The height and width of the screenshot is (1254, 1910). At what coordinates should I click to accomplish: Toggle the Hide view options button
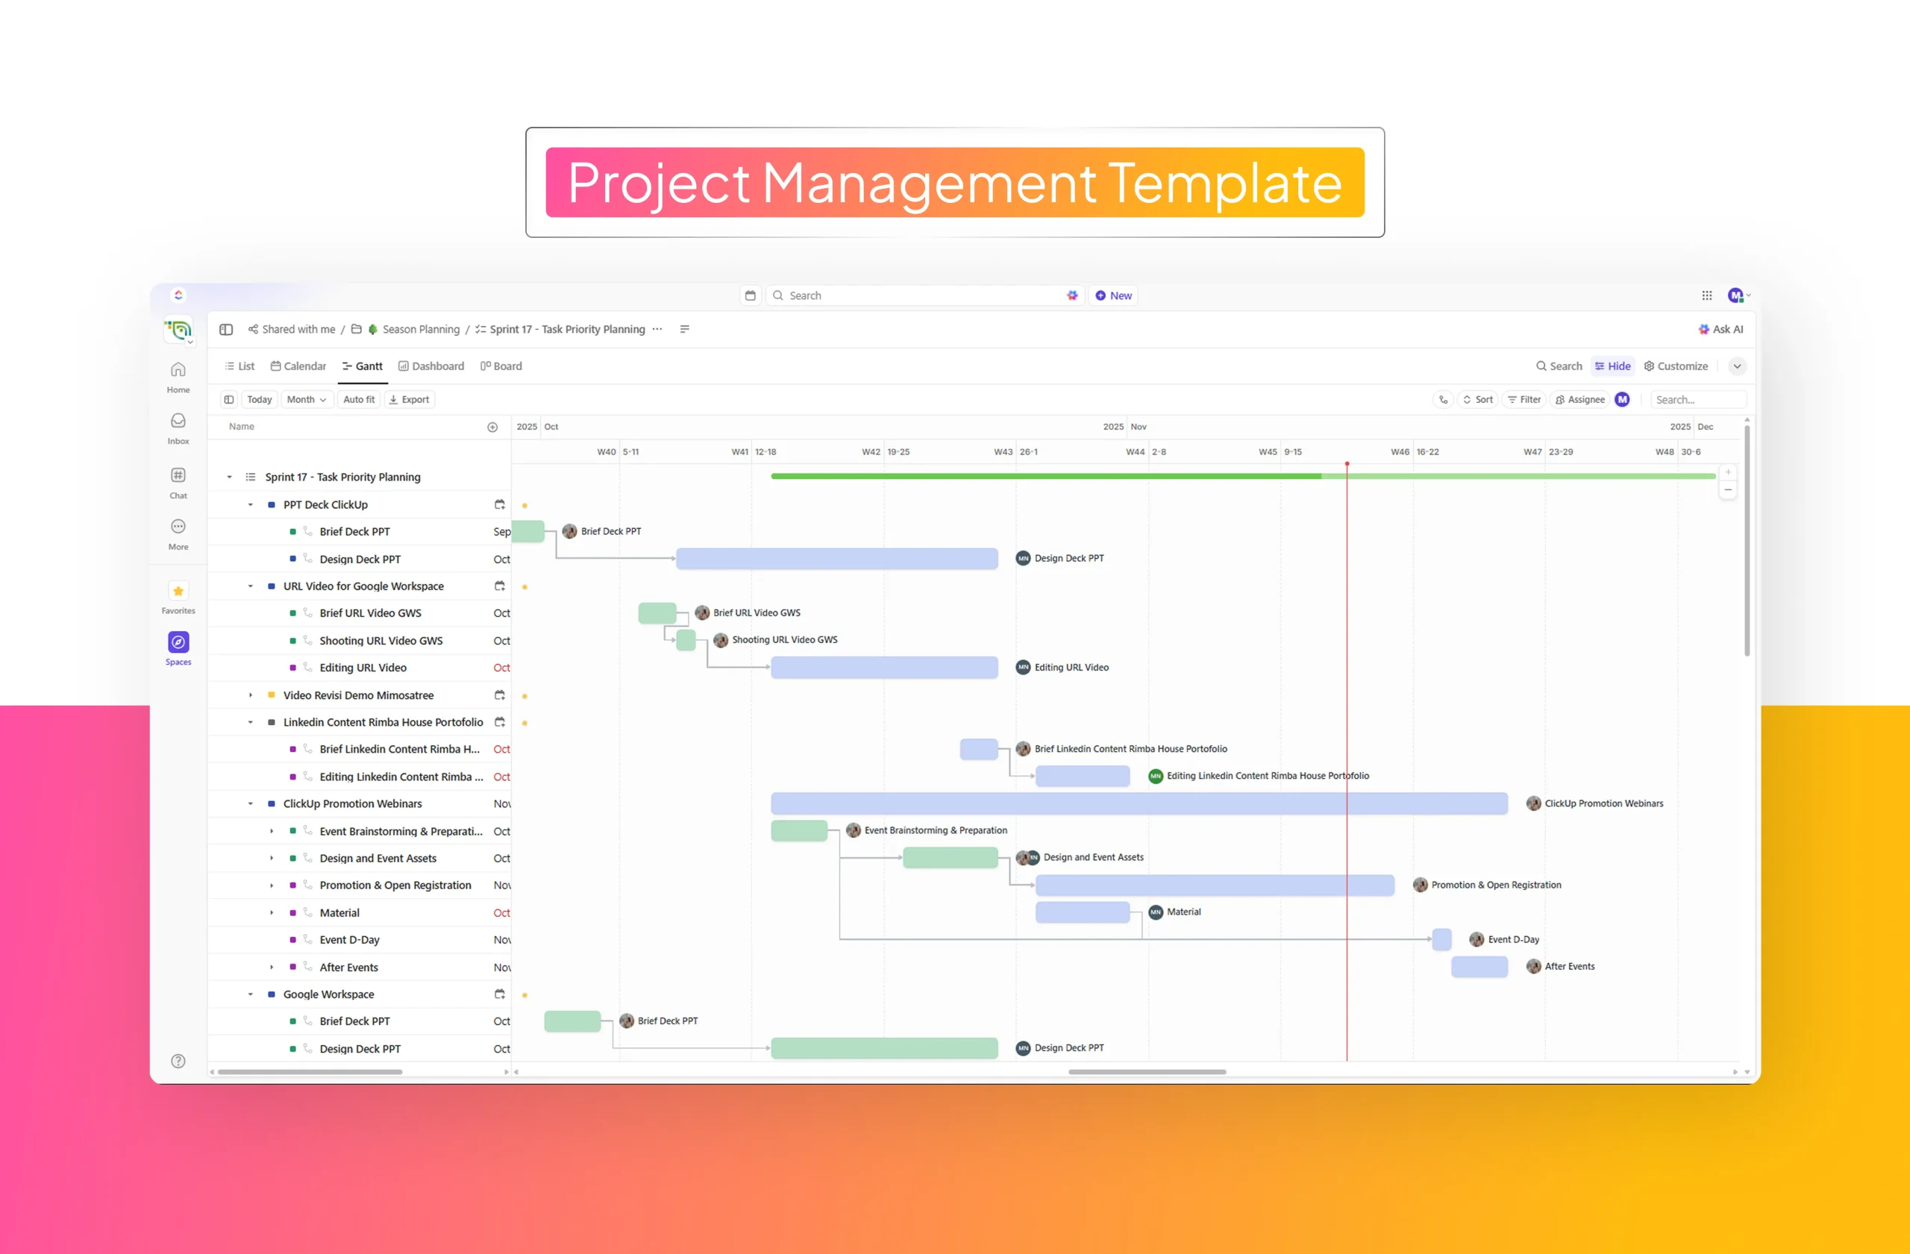[x=1612, y=366]
